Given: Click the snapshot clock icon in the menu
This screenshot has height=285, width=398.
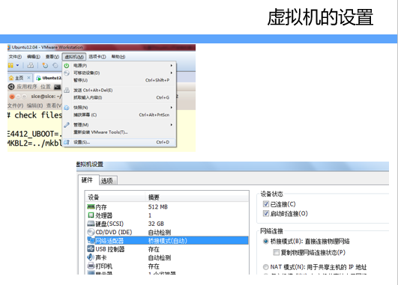Looking at the screenshot, I should tap(67, 108).
